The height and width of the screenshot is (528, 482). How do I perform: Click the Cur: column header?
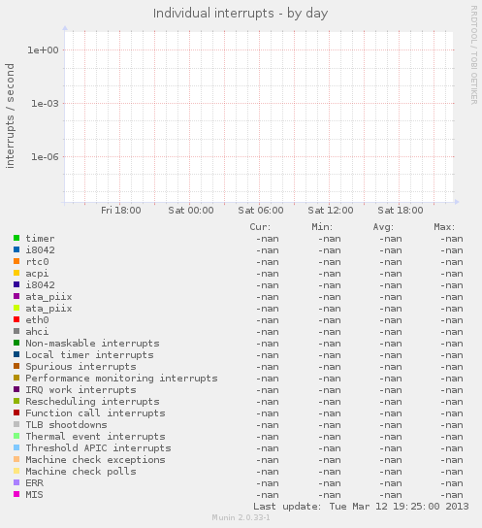[260, 227]
